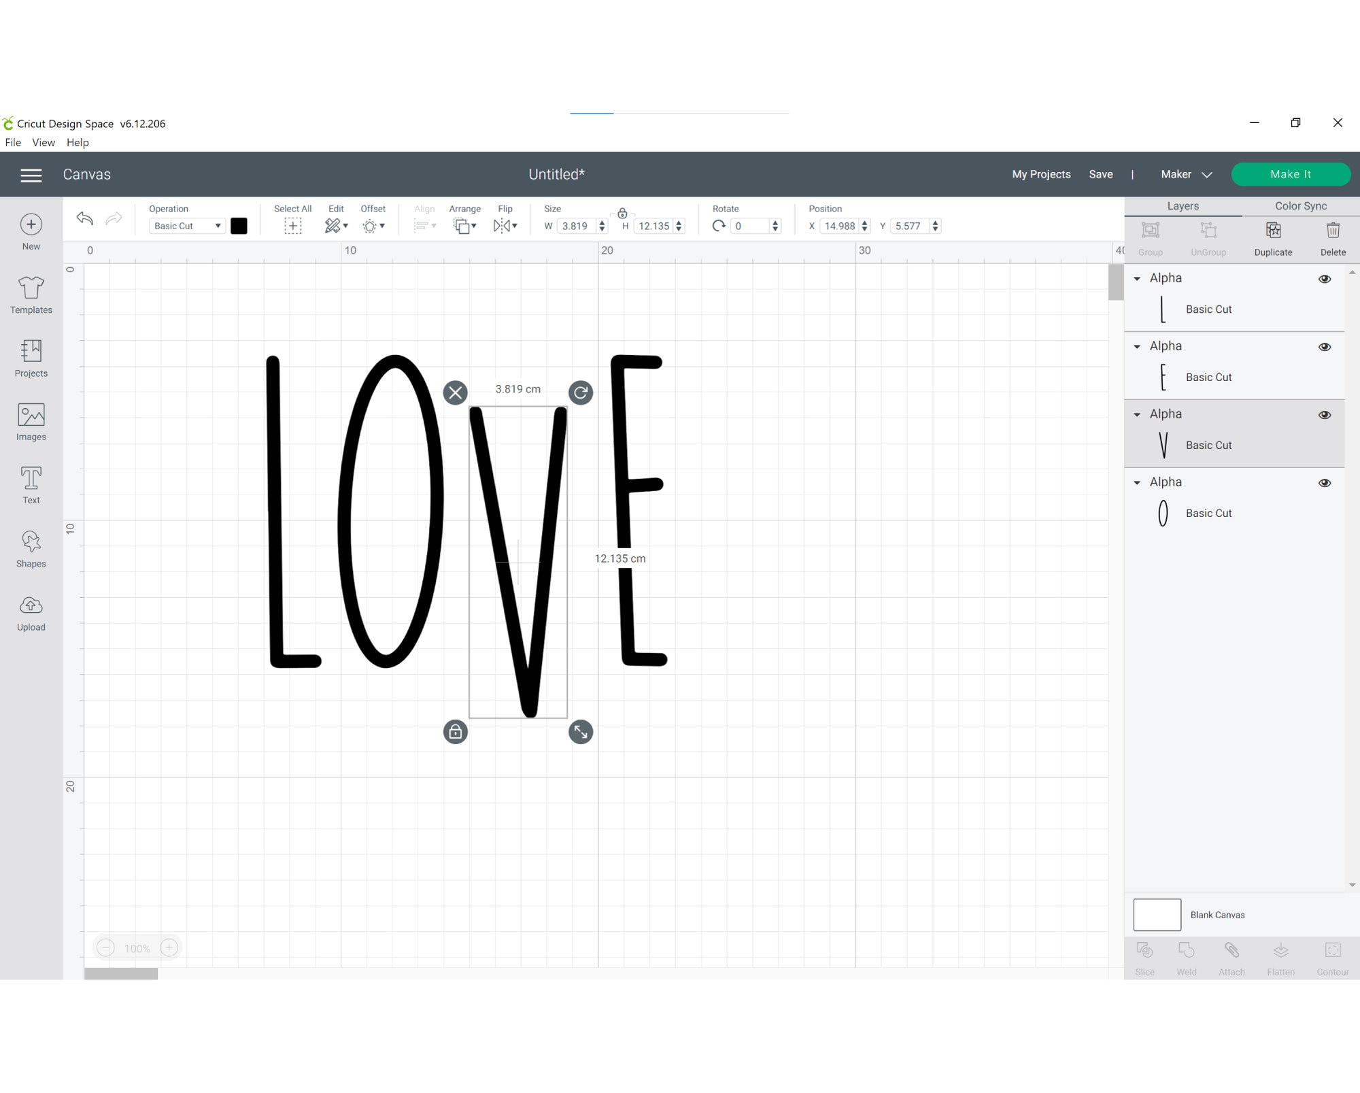
Task: Click the Width size input field
Action: pyautogui.click(x=576, y=226)
